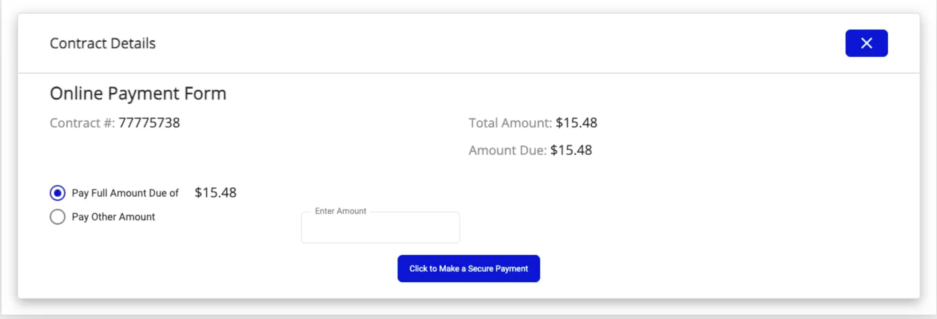Click the Total Amount value $15.48
The image size is (937, 319).
point(576,123)
